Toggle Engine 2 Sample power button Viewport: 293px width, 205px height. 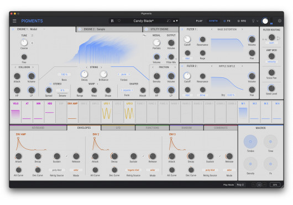(x=80, y=29)
